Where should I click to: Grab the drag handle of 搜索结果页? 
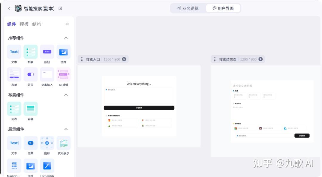(x=215, y=59)
